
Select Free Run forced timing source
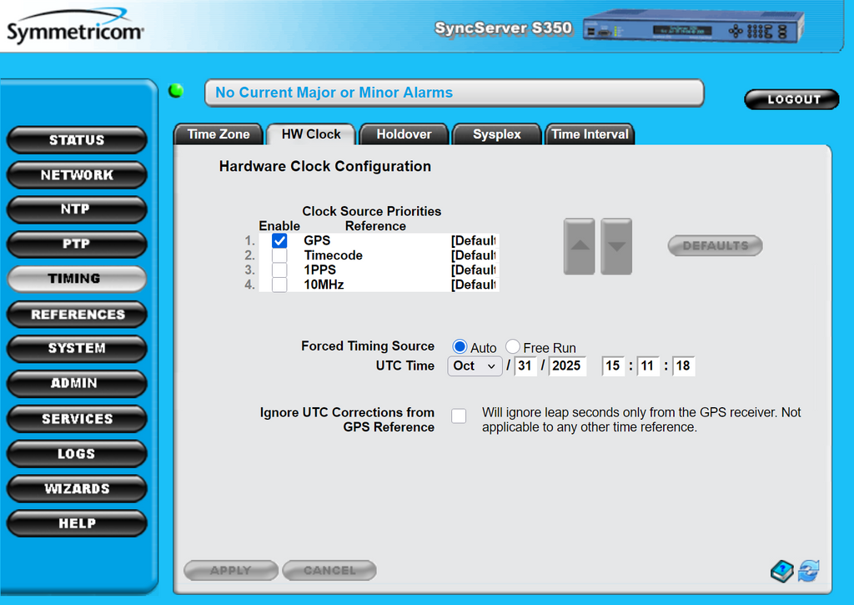tap(513, 347)
